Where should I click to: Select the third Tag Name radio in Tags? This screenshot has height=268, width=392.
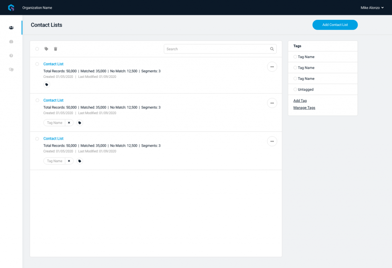295,79
